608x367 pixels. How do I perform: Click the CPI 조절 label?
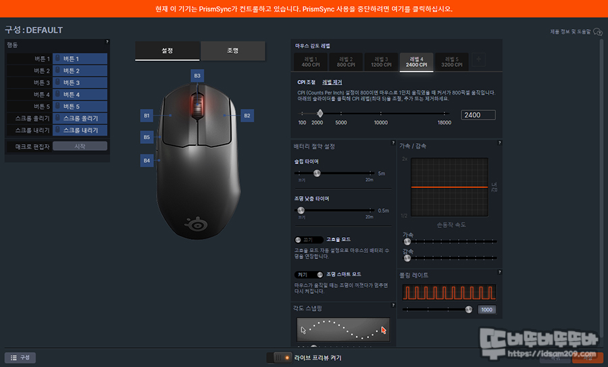pos(306,82)
